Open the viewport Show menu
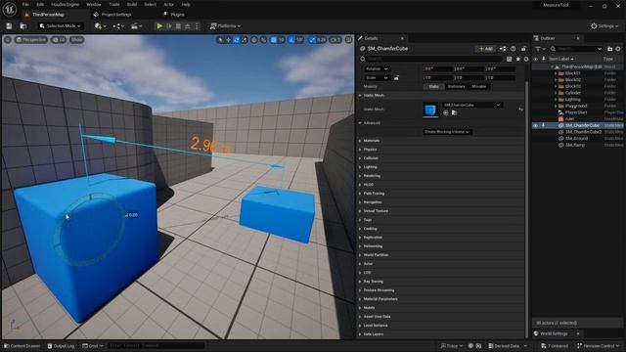The width and height of the screenshot is (626, 352). (76, 39)
